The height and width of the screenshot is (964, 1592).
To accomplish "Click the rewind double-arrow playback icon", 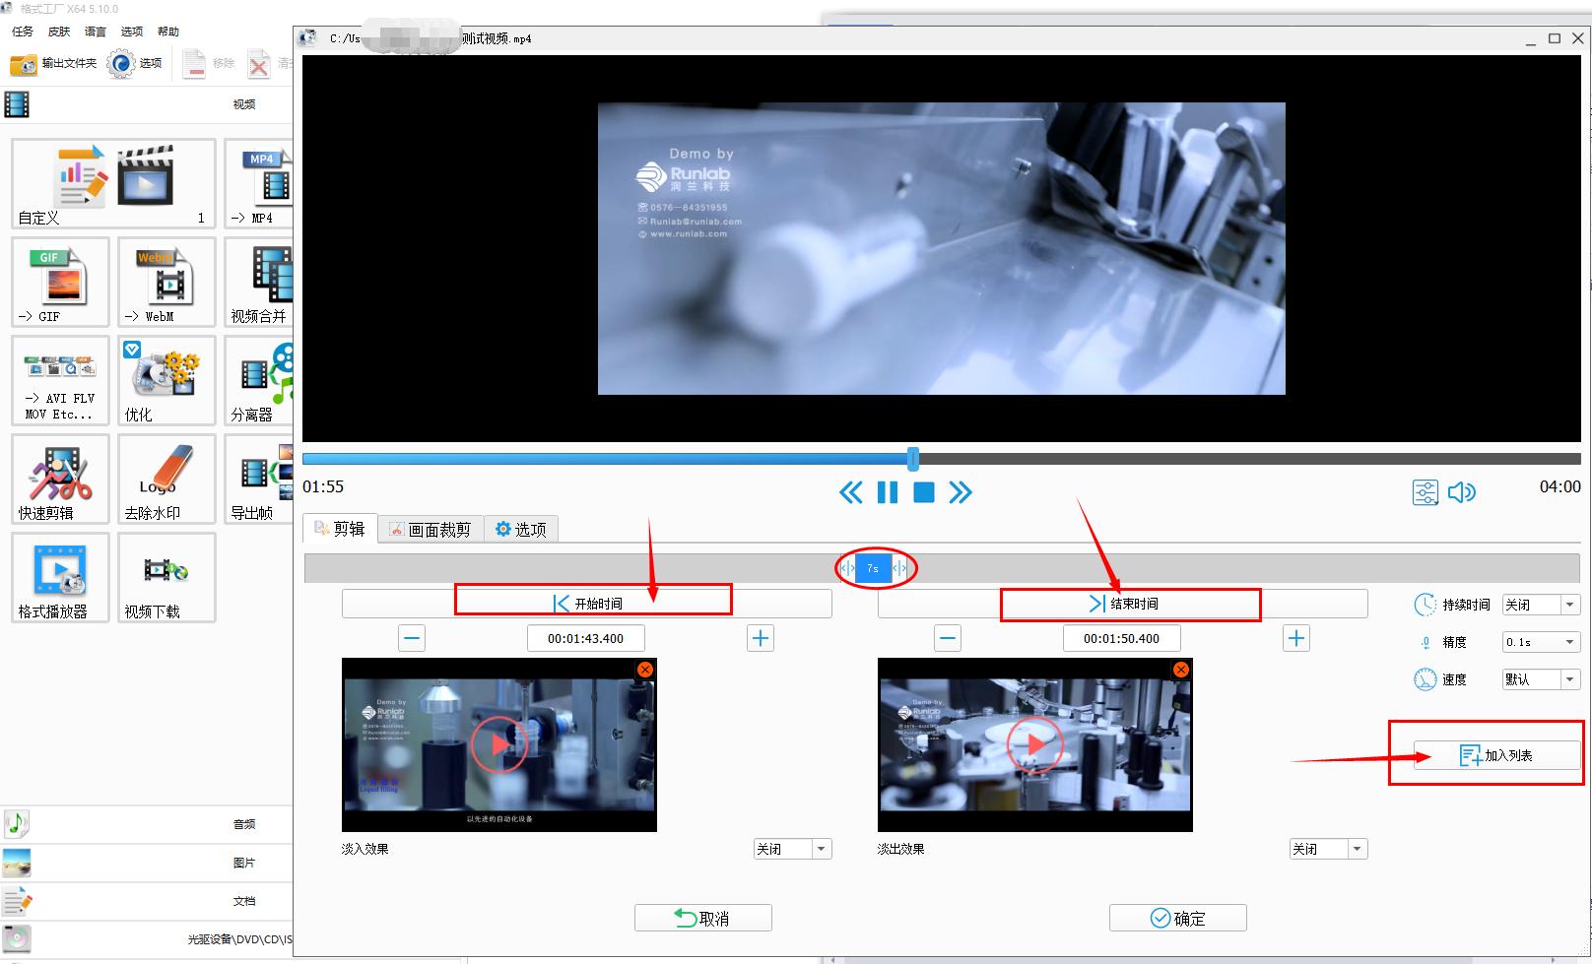I will 850,492.
